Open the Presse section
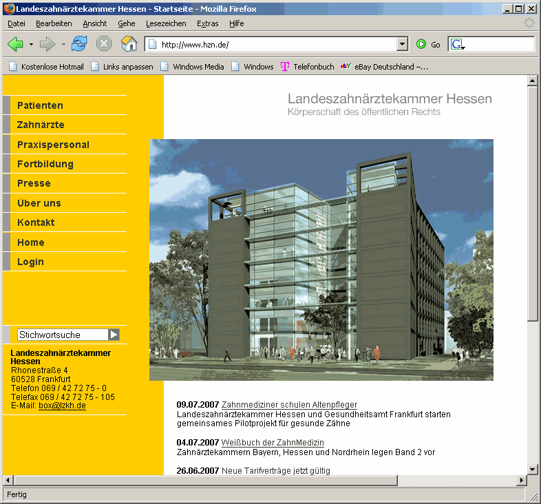This screenshot has width=541, height=504. tap(34, 184)
